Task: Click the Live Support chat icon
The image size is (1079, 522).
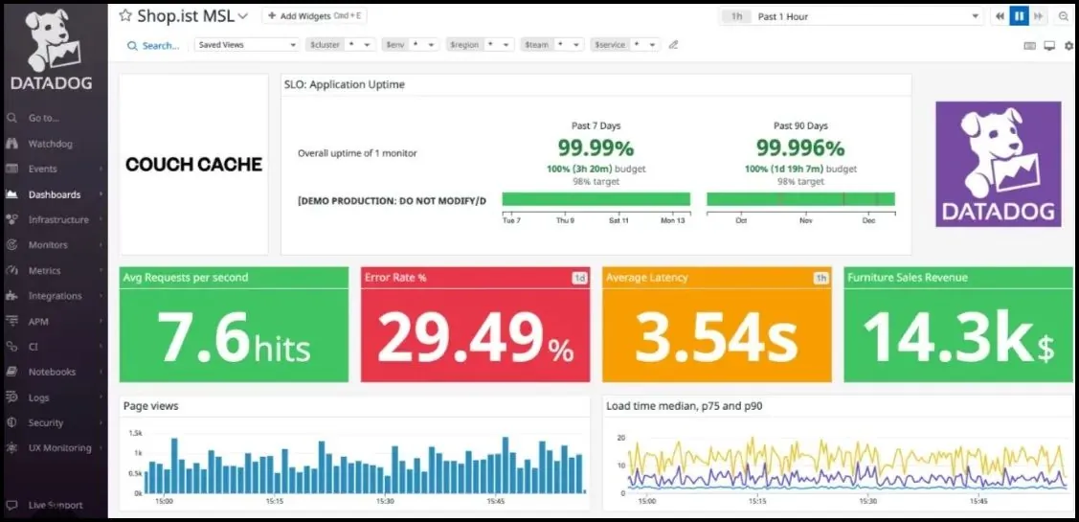Action: pyautogui.click(x=11, y=505)
